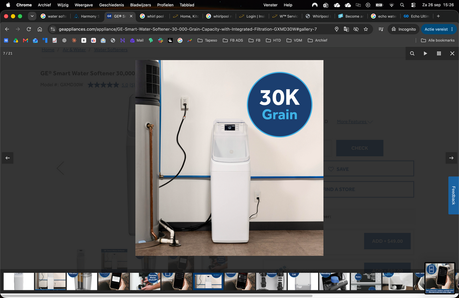Open the Geschiedenis menu in menu bar

(x=112, y=4)
